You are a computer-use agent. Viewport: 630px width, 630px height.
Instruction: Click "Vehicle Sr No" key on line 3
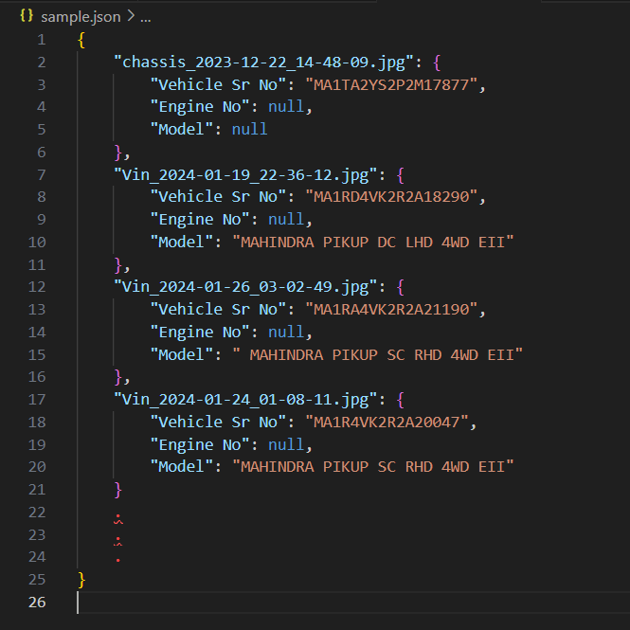(218, 84)
